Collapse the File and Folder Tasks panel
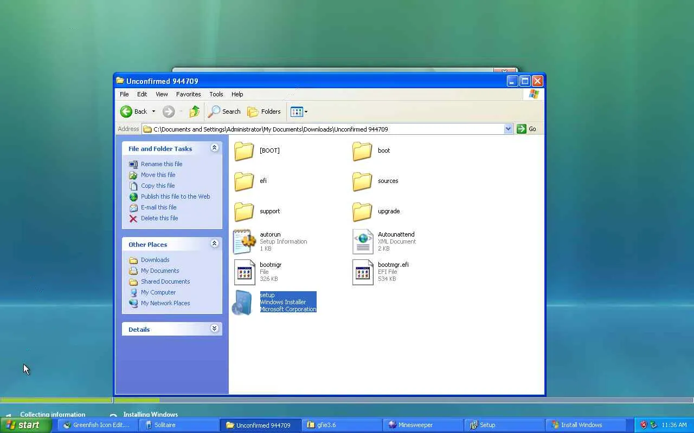This screenshot has height=433, width=694. [215, 148]
